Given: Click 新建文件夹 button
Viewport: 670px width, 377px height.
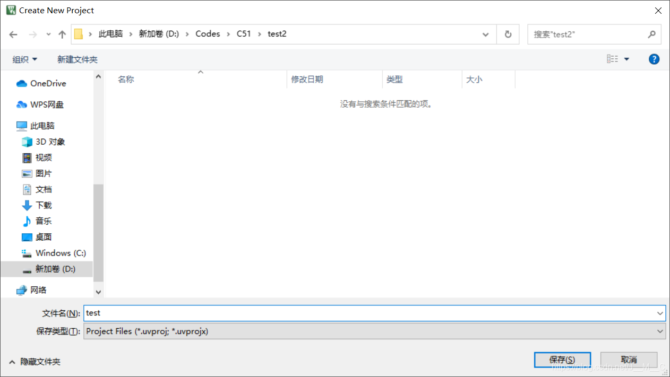Looking at the screenshot, I should click(x=78, y=59).
